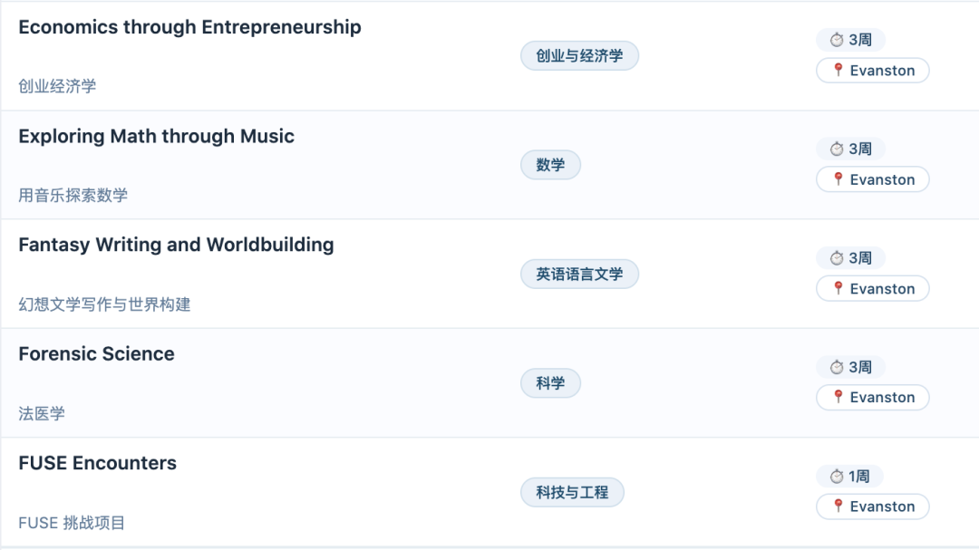Open FUSE Encounters course title
Screen dimensions: 979x550
[97, 463]
